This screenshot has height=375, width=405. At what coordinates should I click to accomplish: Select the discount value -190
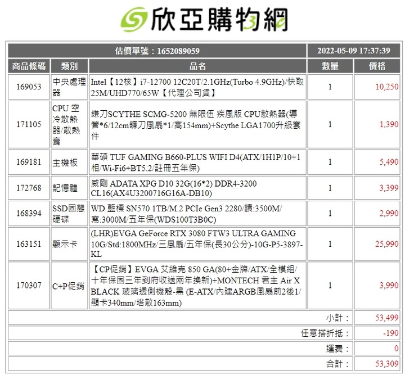[x=391, y=333]
